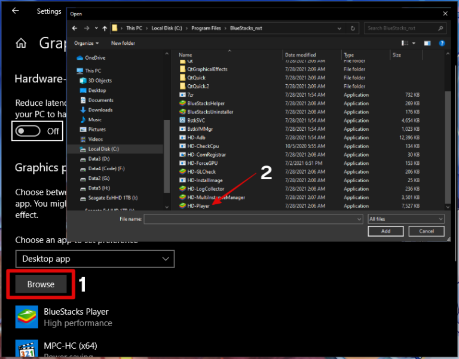459x359 pixels.
Task: Go to Settings Home icon
Action: click(21, 43)
